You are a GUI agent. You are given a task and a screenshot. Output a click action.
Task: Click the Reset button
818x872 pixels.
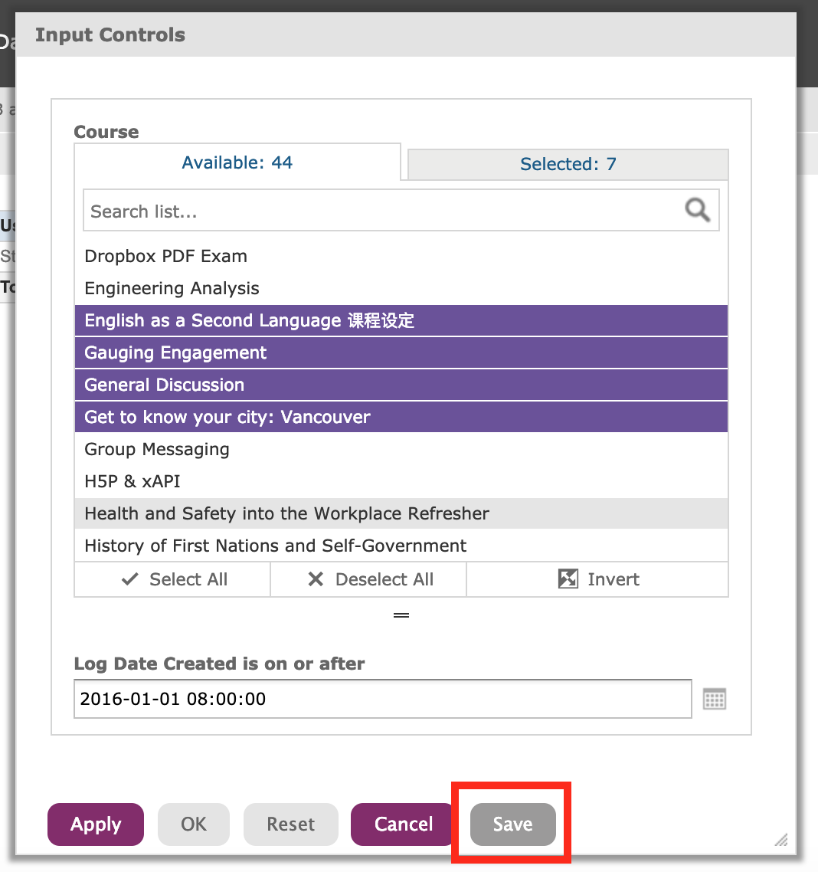click(x=290, y=824)
